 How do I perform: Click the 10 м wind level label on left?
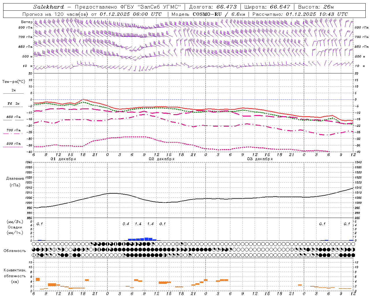point(27,66)
